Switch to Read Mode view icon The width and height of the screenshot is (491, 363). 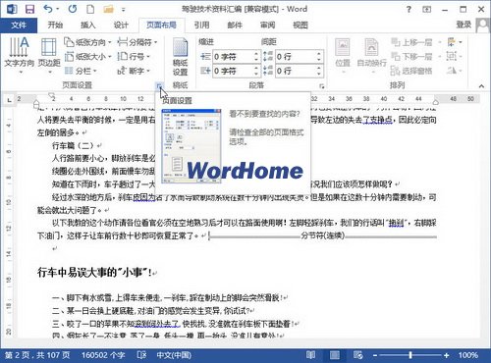pos(310,355)
